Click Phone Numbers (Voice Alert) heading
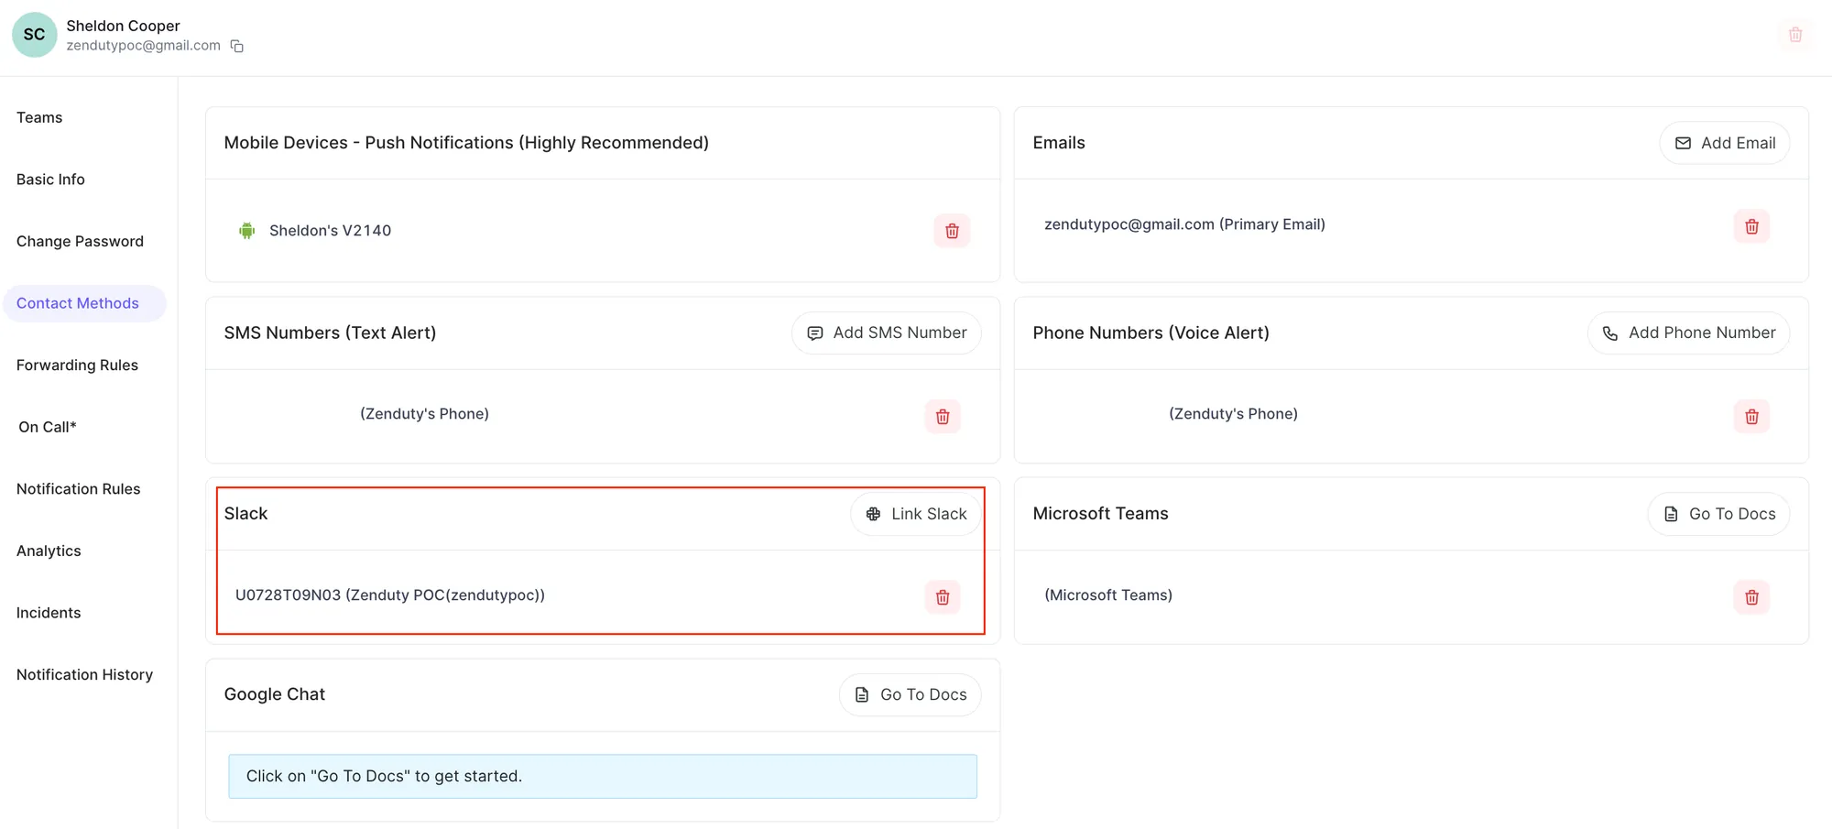1832x829 pixels. (1151, 333)
